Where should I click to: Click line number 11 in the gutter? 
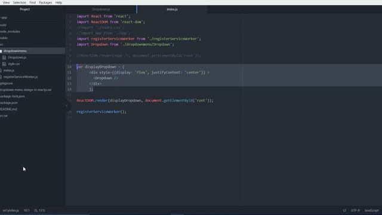pos(69,72)
